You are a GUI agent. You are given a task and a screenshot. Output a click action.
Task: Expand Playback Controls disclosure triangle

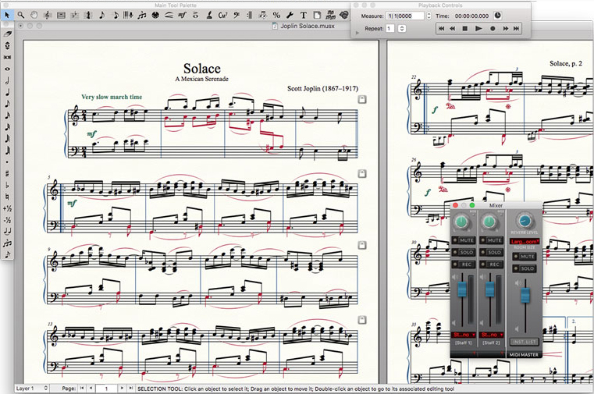(357, 32)
